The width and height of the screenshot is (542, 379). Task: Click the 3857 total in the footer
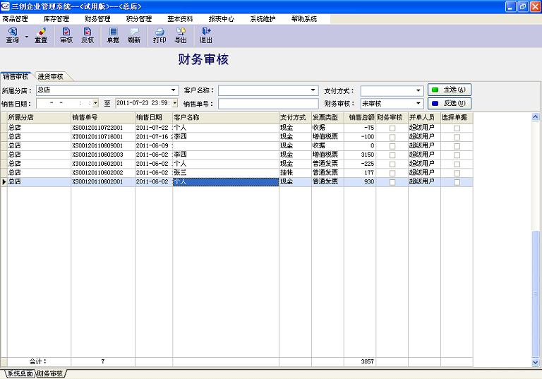point(367,361)
